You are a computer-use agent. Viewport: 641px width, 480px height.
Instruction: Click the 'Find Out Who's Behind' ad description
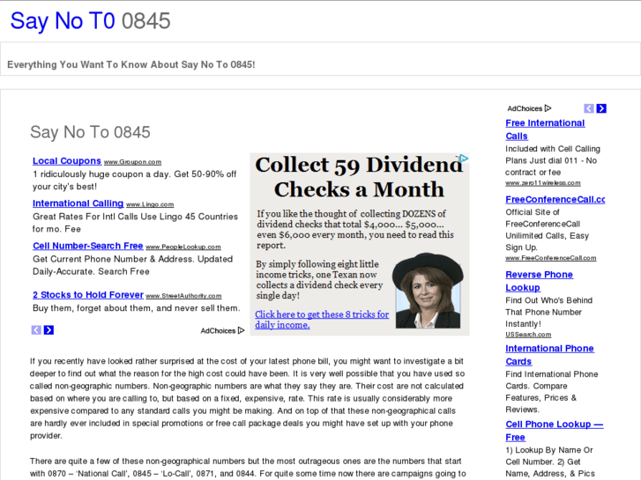548,312
